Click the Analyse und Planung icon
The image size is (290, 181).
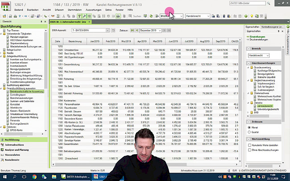pos(3,150)
